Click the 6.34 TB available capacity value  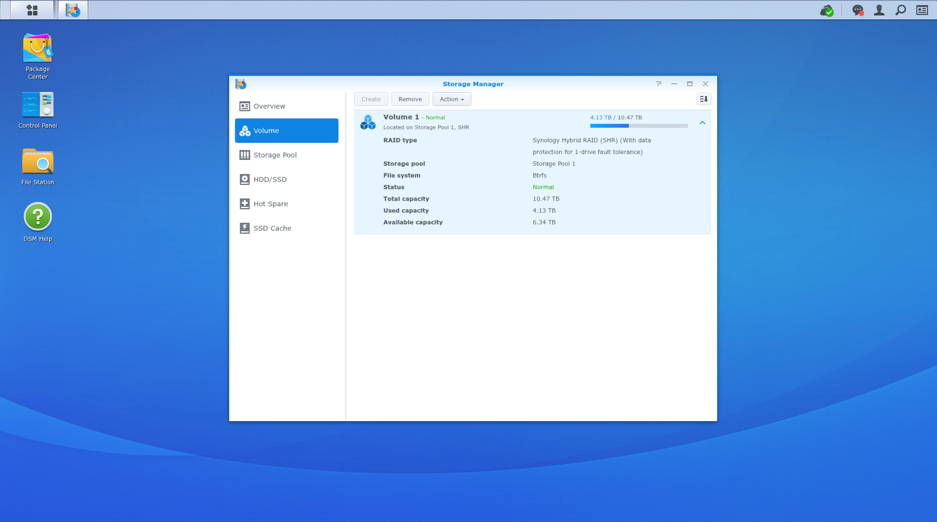pyautogui.click(x=544, y=223)
